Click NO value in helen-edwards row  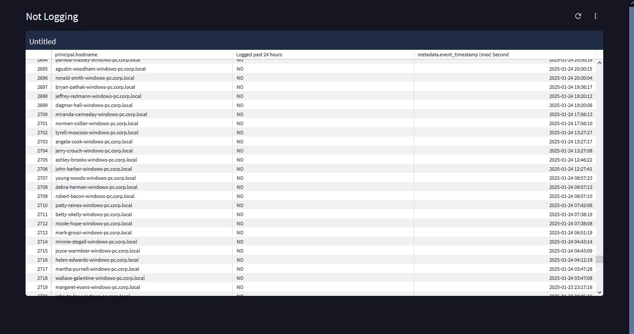(240, 260)
